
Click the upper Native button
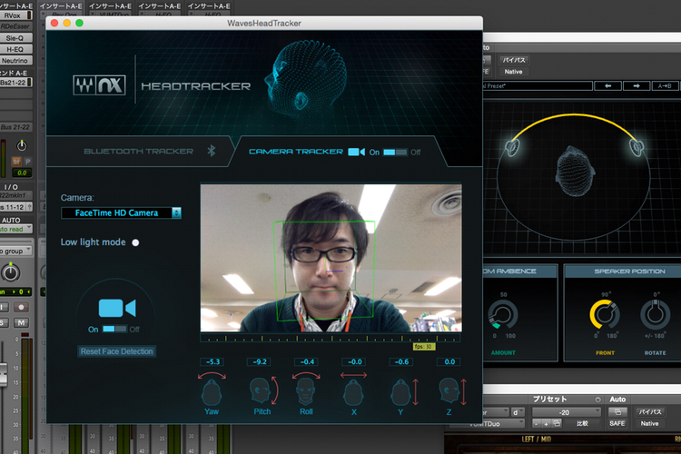pyautogui.click(x=513, y=71)
